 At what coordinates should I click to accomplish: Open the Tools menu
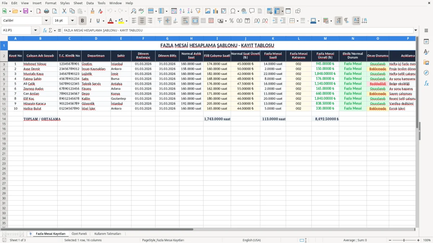101,3
